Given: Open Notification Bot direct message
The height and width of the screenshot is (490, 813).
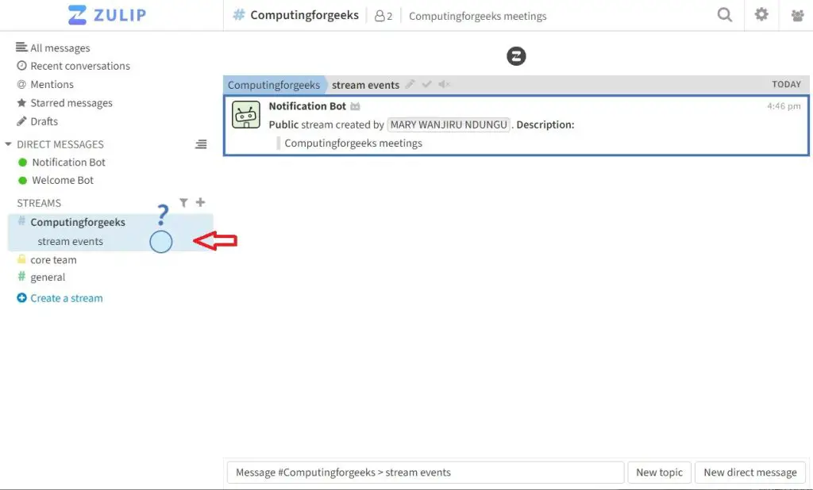Looking at the screenshot, I should click(68, 162).
